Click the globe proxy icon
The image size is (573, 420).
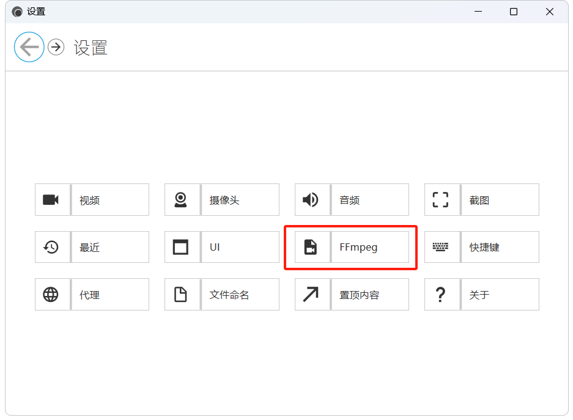click(51, 294)
